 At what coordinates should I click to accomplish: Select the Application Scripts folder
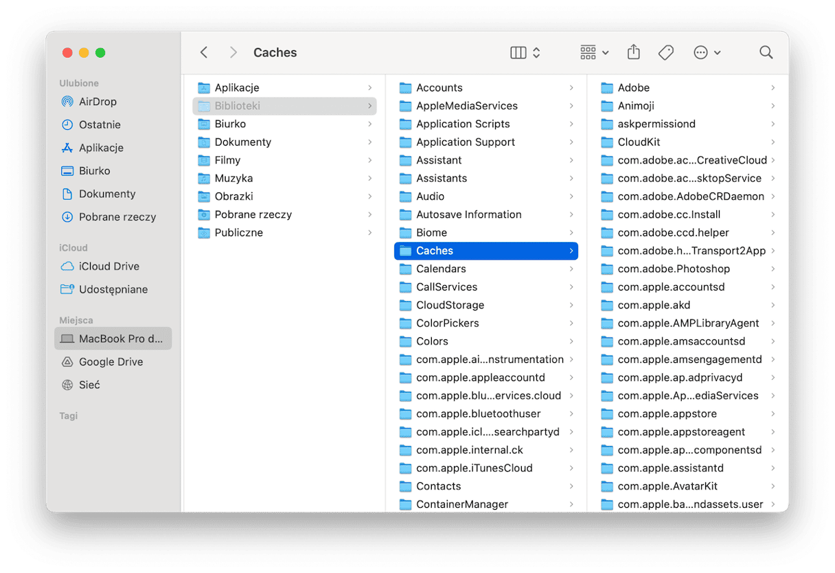tap(486, 124)
